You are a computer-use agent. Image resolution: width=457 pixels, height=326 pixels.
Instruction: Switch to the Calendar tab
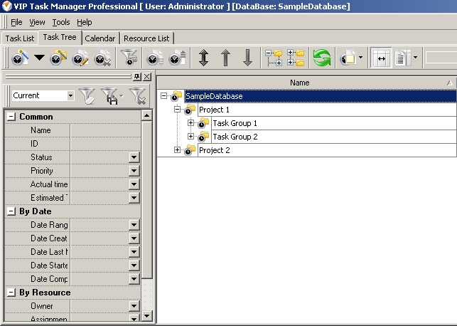point(100,38)
